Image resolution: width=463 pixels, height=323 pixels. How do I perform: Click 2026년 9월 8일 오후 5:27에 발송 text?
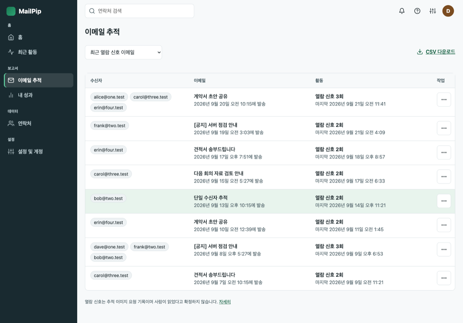(x=227, y=254)
